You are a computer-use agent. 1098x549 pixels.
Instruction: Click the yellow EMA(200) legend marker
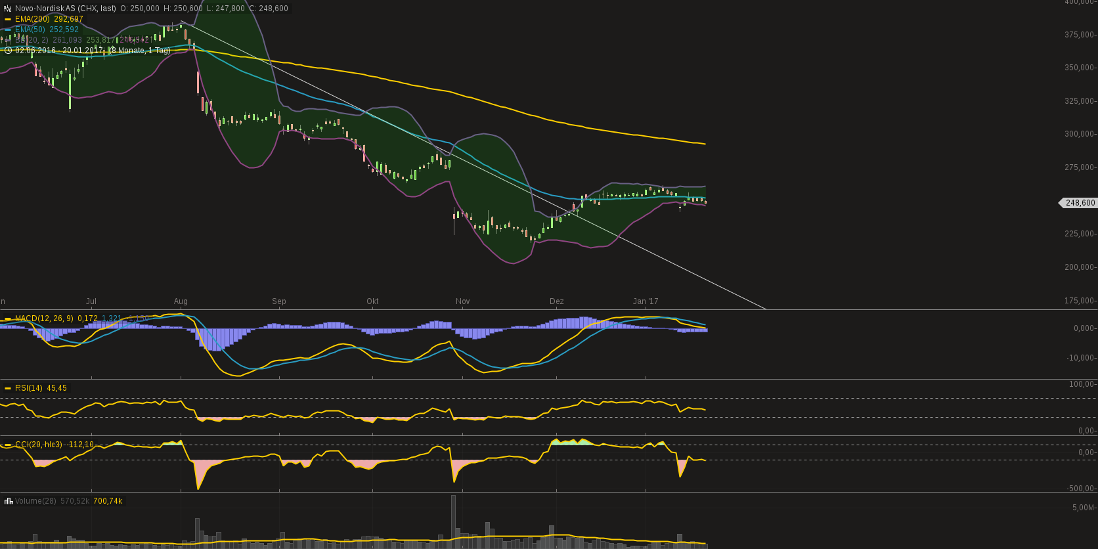tap(8, 20)
